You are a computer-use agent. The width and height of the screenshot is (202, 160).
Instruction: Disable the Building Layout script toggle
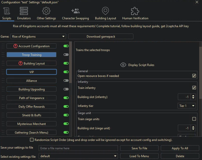(x=66, y=63)
